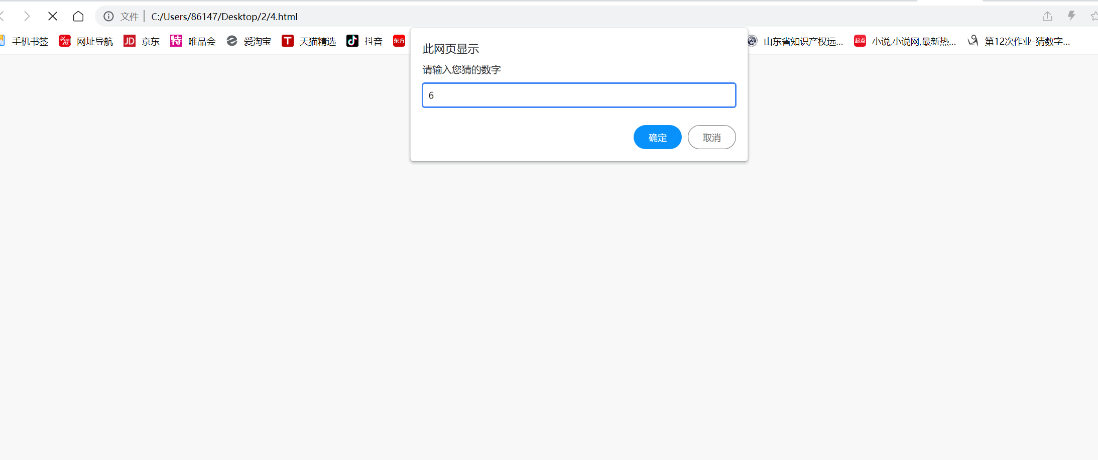This screenshot has height=460, width=1098.
Task: Open the 爱淘宝 bookmark
Action: [x=249, y=41]
